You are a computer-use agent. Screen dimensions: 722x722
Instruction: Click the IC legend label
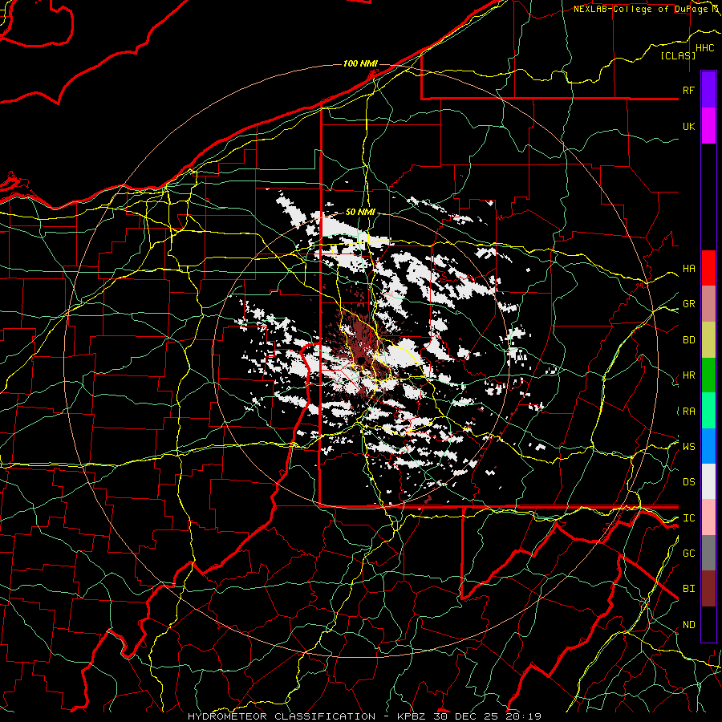[x=688, y=518]
